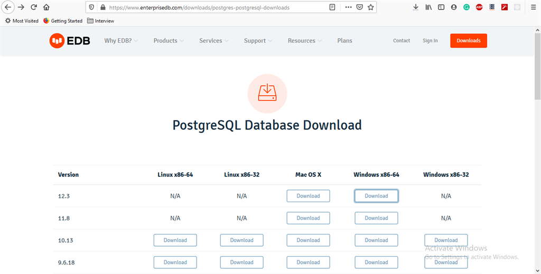The image size is (541, 274).
Task: Save page to Pocket
Action: click(x=359, y=7)
